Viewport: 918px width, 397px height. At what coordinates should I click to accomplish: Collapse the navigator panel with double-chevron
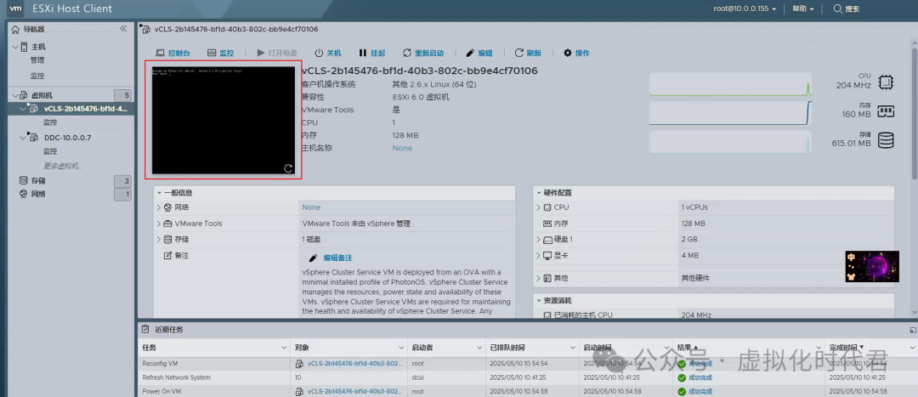[122, 29]
